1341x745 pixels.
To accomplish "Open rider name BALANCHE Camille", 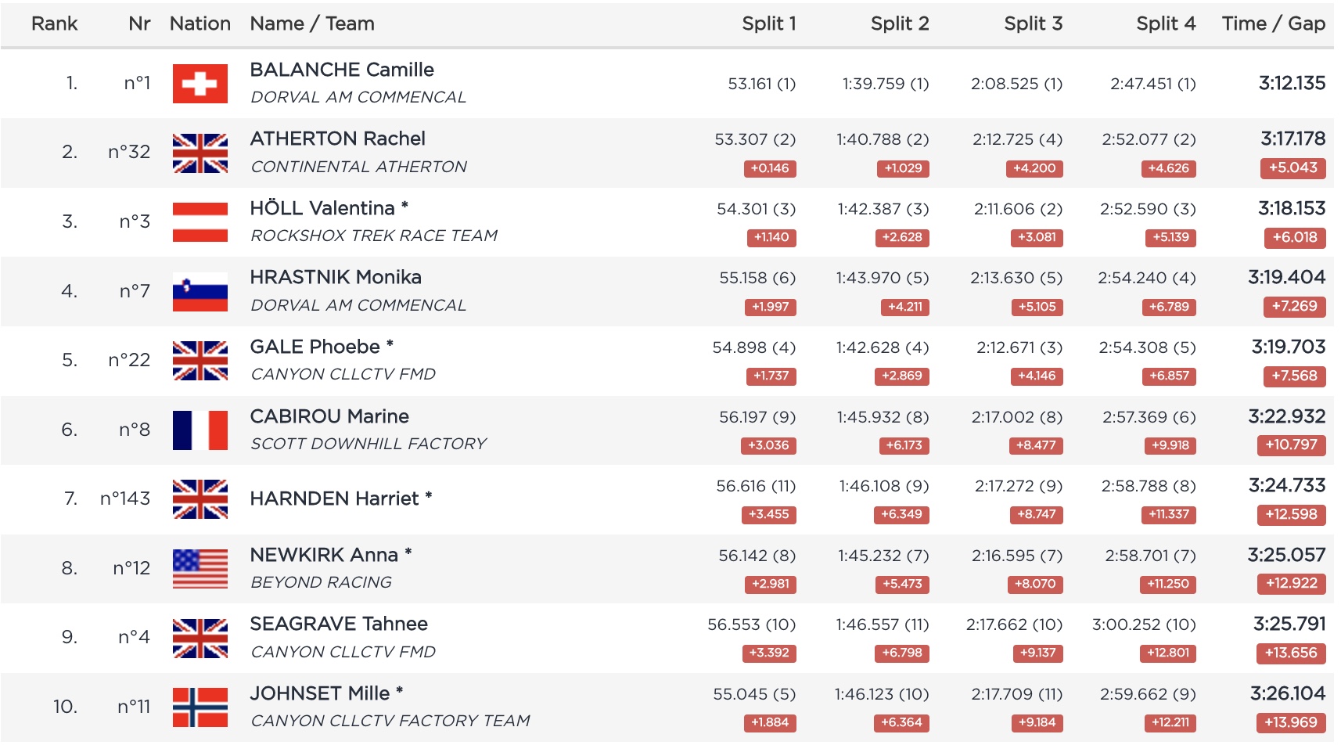I will (x=341, y=70).
